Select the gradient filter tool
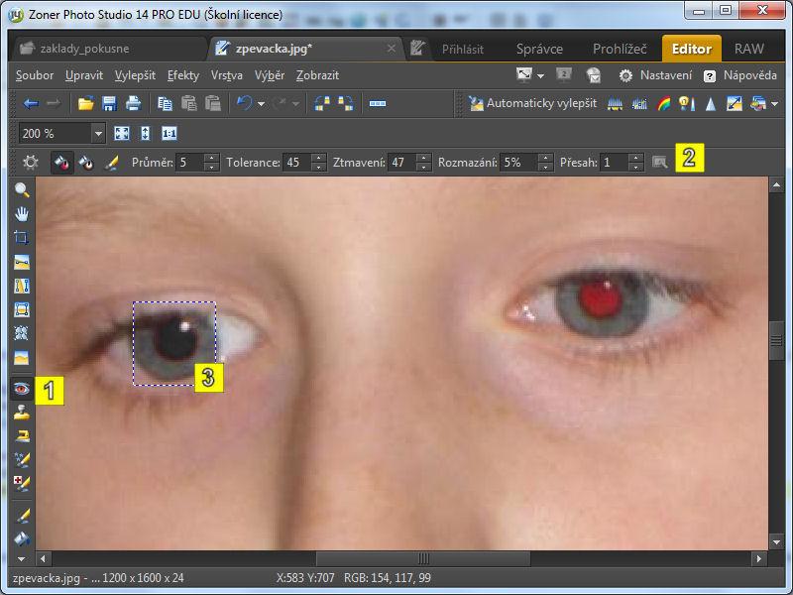 coord(22,358)
